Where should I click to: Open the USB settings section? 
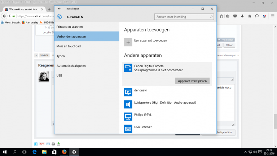tap(60, 75)
